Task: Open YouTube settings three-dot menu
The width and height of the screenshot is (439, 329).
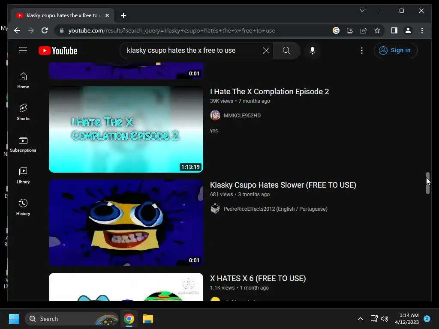Action: pyautogui.click(x=362, y=51)
